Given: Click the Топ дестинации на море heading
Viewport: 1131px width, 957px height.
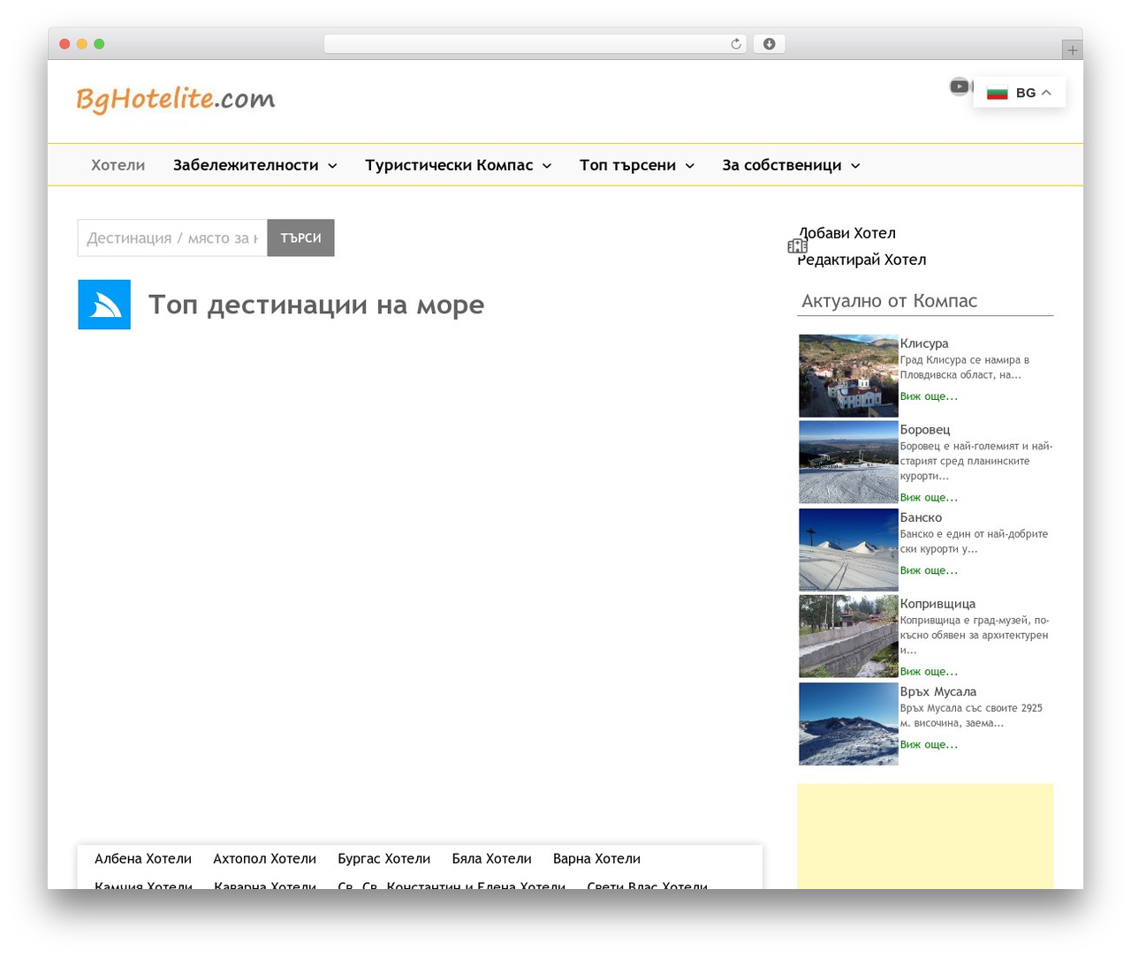Looking at the screenshot, I should pyautogui.click(x=316, y=305).
